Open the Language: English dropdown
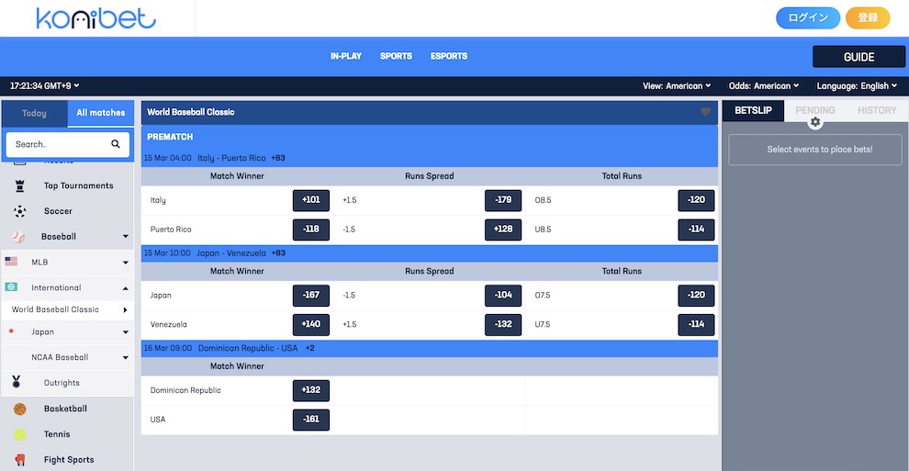The image size is (909, 471). point(857,85)
